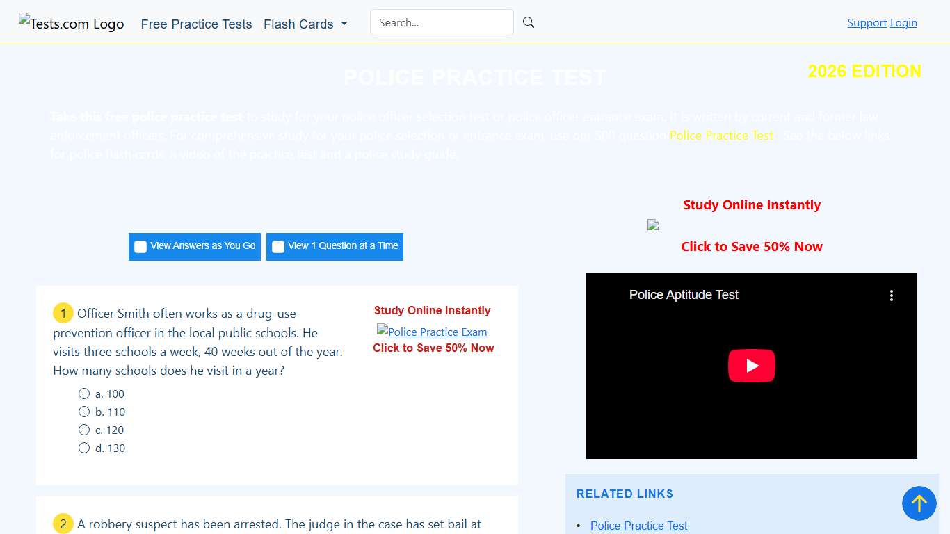Click the question 1 number badge
This screenshot has width=950, height=534.
coord(63,314)
